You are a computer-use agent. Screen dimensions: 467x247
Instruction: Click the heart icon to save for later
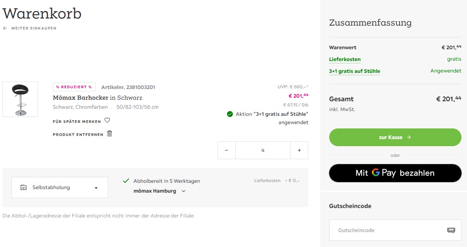pos(107,120)
